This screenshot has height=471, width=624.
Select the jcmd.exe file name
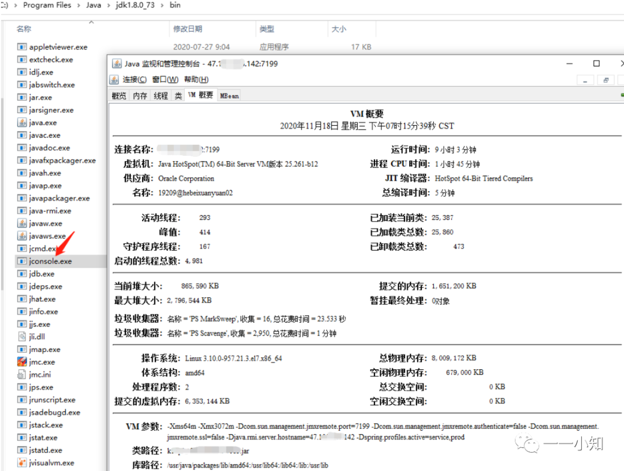coord(43,249)
